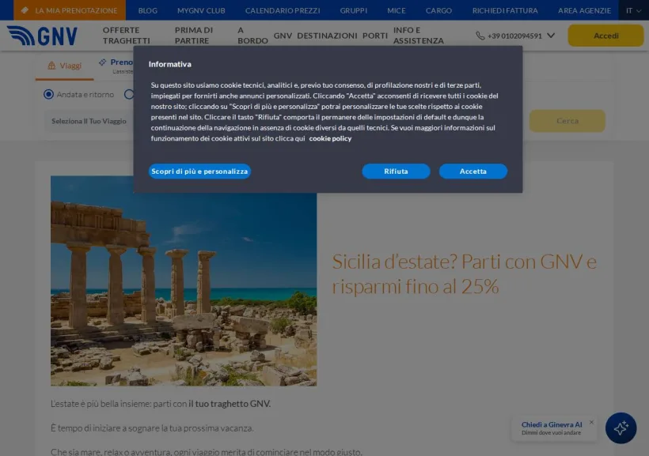The image size is (649, 456).
Task: Click the Sicilia d'estate headline
Action: [465, 273]
